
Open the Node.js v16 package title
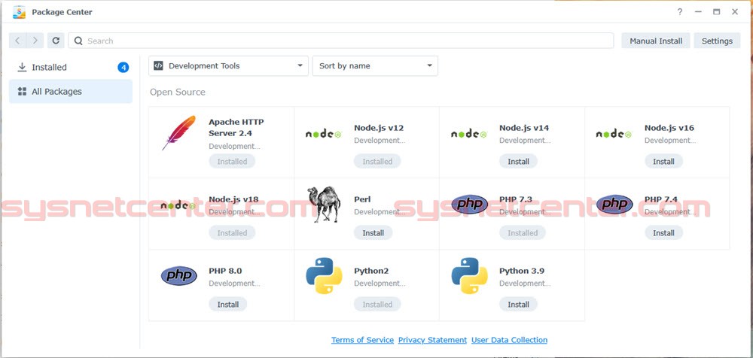point(669,128)
